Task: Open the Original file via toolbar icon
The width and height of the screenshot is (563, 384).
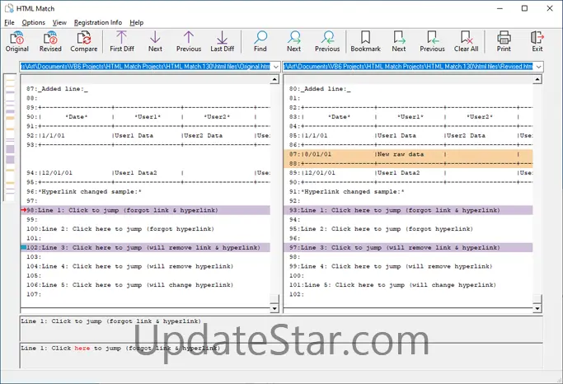Action: tap(16, 42)
